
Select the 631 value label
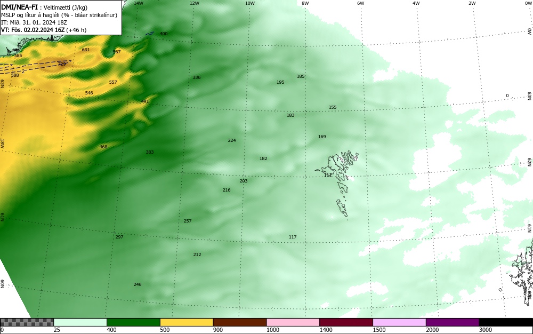pyautogui.click(x=86, y=50)
